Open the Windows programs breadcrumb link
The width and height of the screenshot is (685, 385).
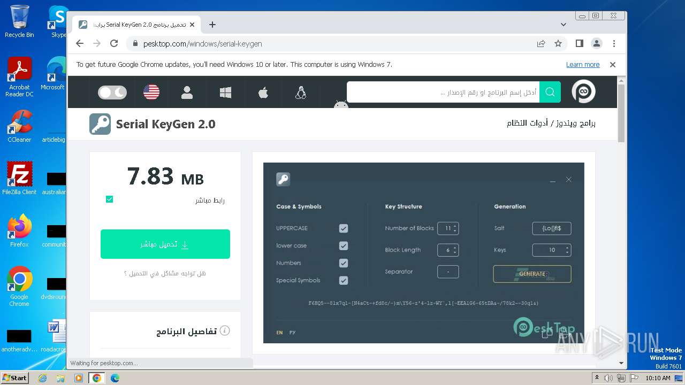tap(575, 123)
